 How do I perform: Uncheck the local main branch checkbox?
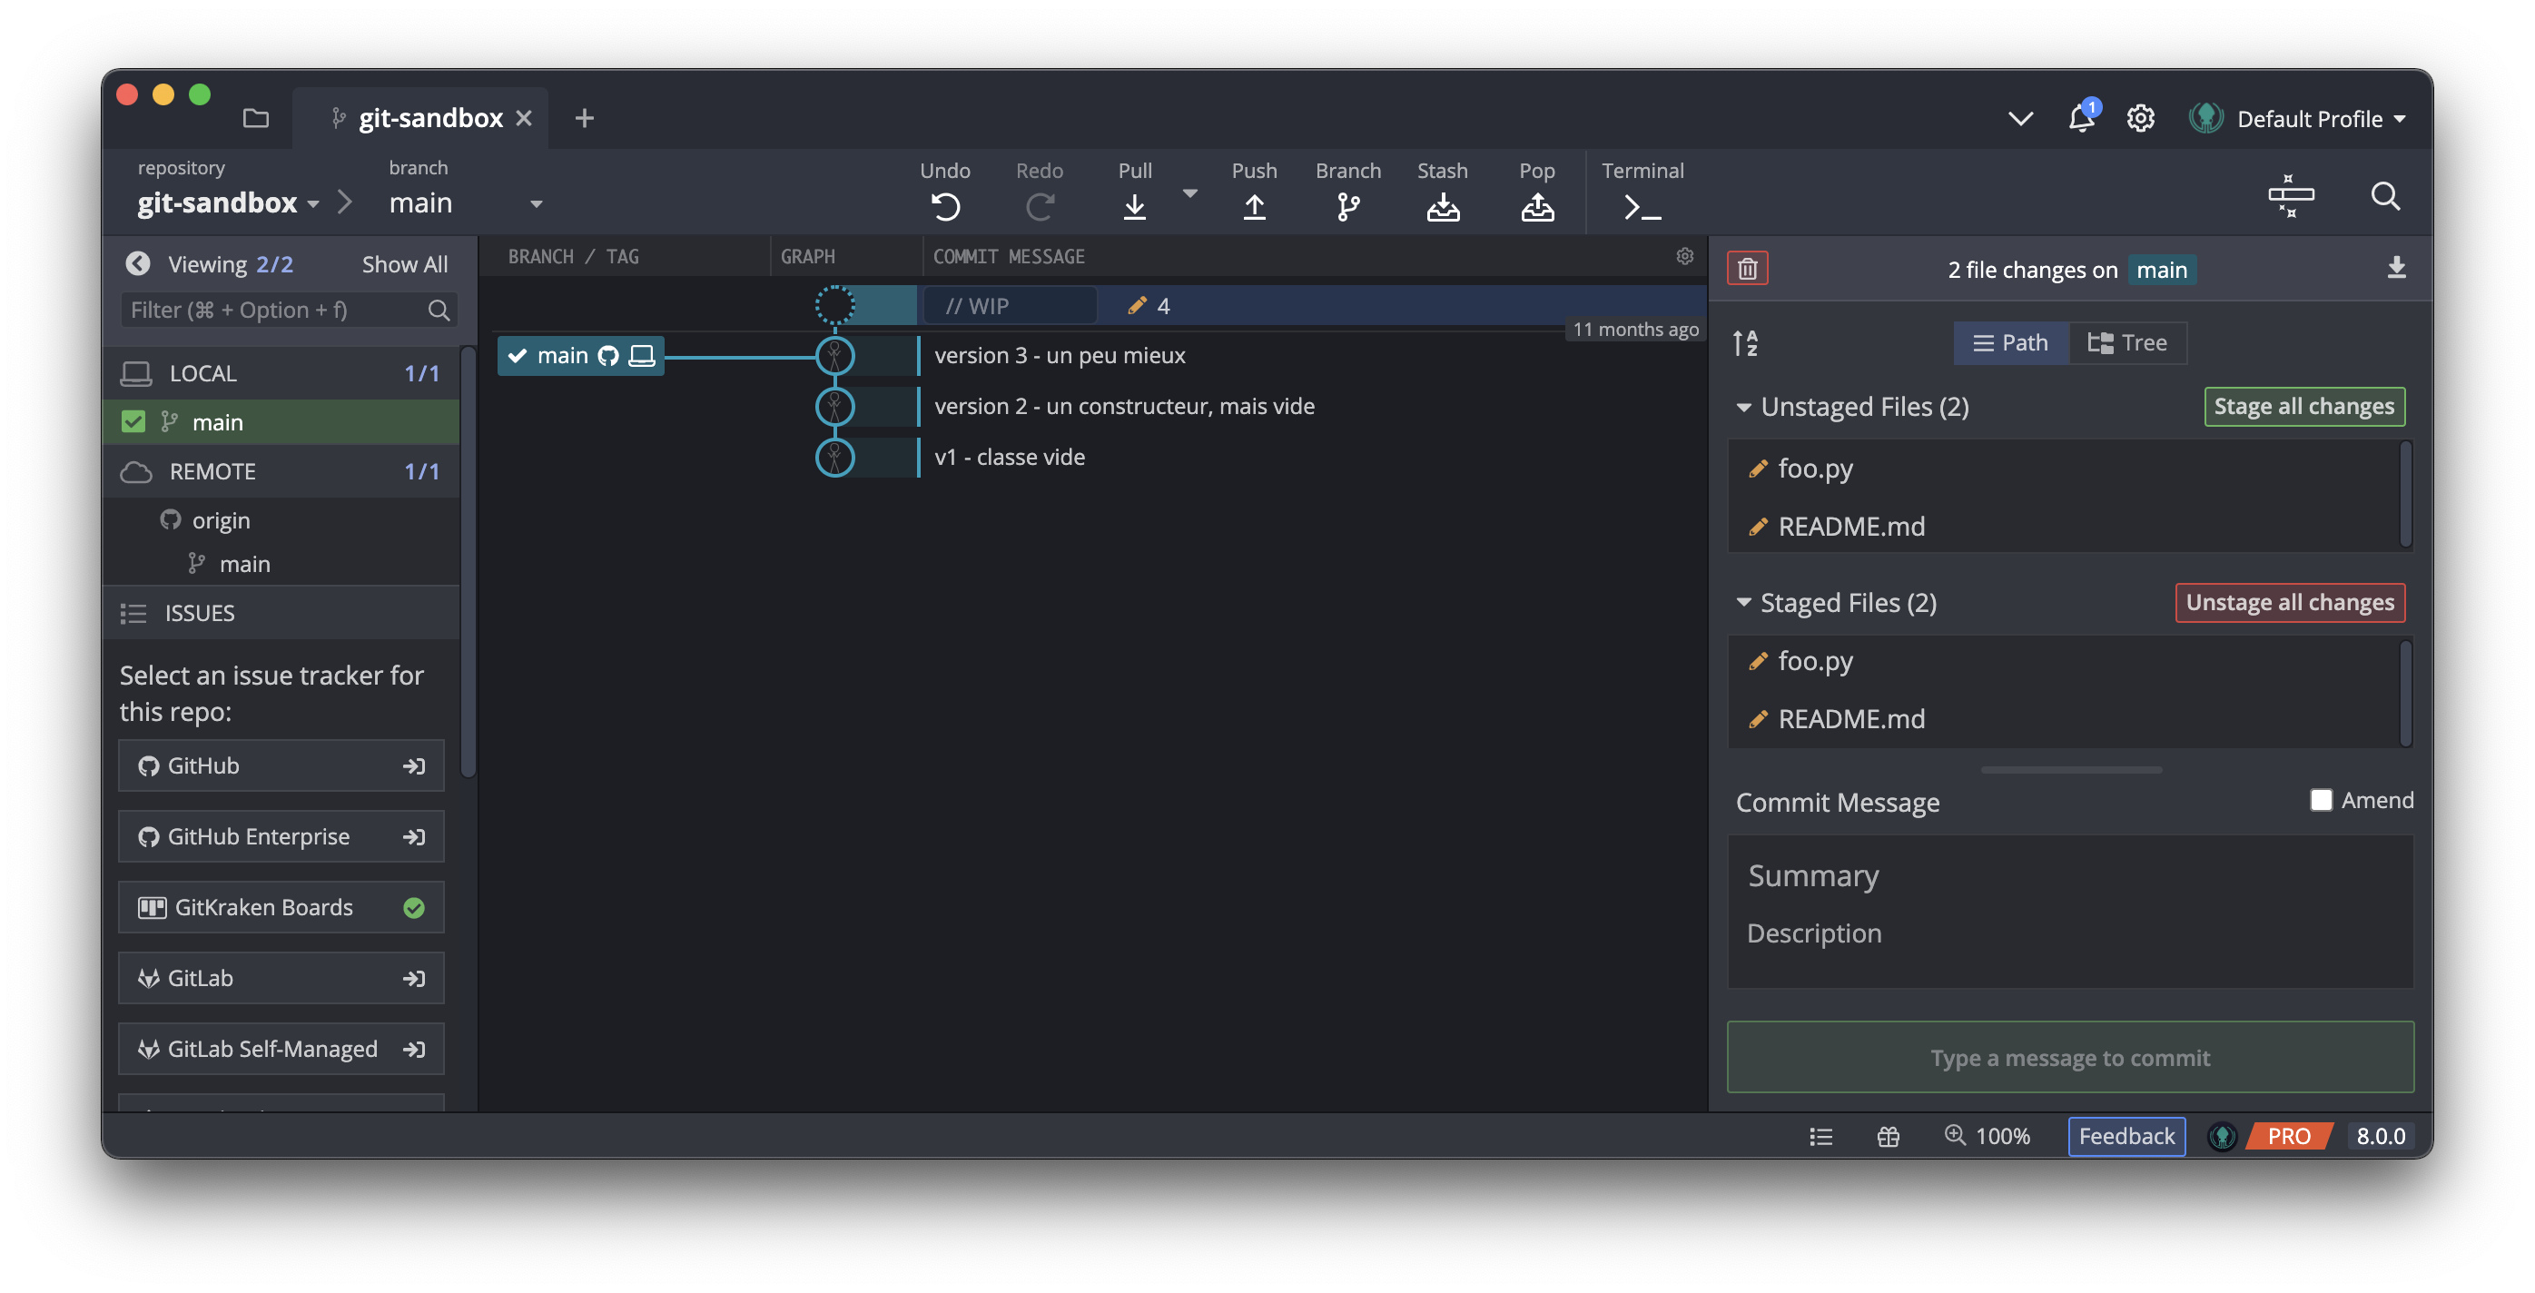[133, 422]
